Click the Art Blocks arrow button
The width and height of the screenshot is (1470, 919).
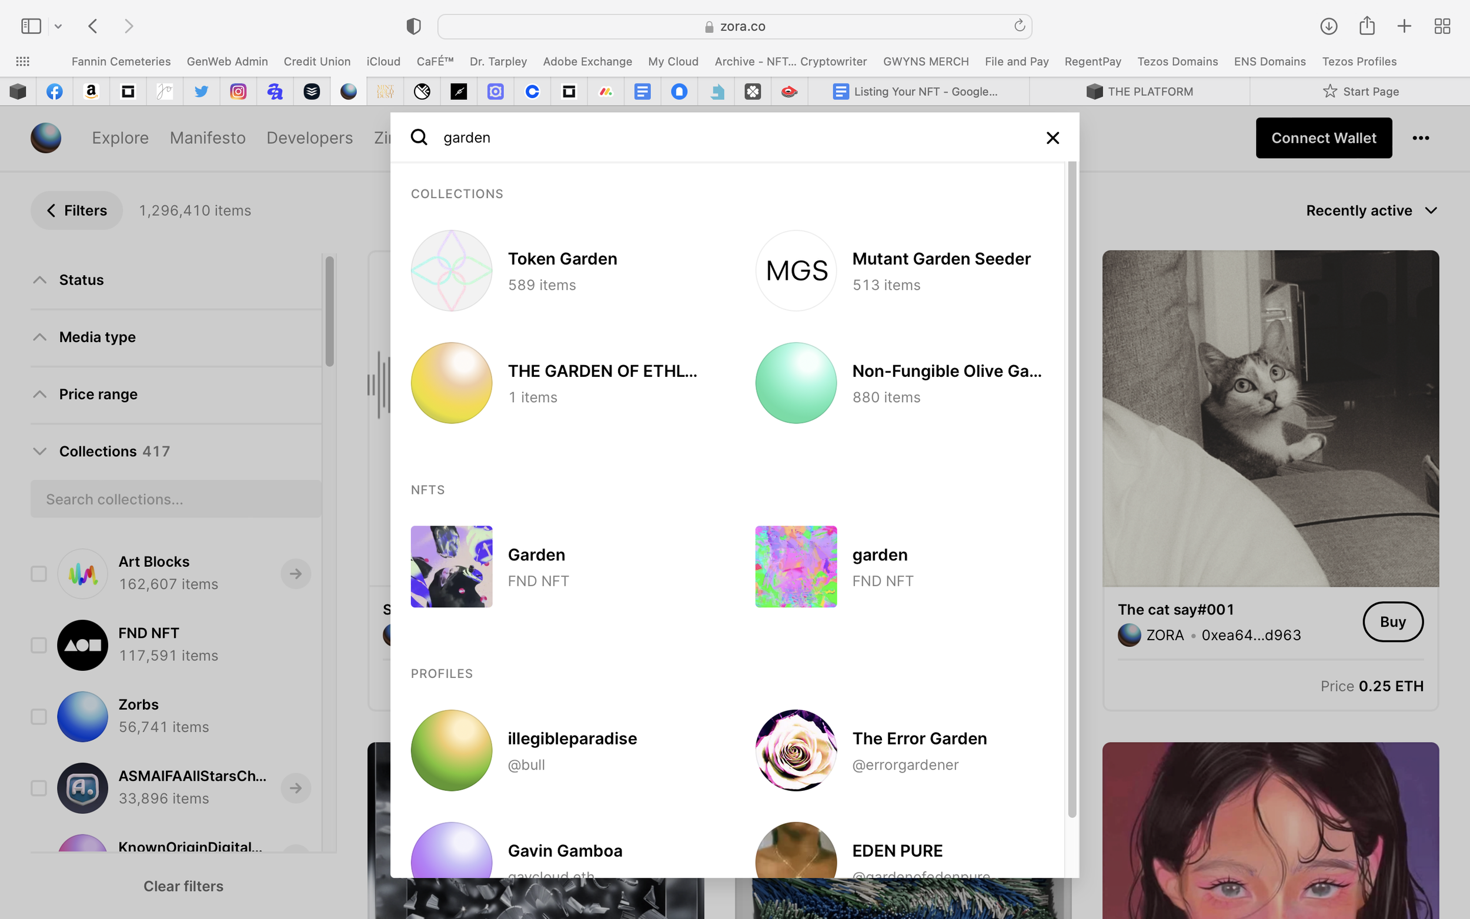[x=295, y=573]
